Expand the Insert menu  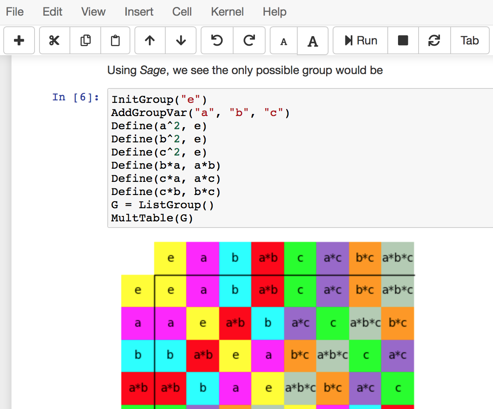[139, 12]
